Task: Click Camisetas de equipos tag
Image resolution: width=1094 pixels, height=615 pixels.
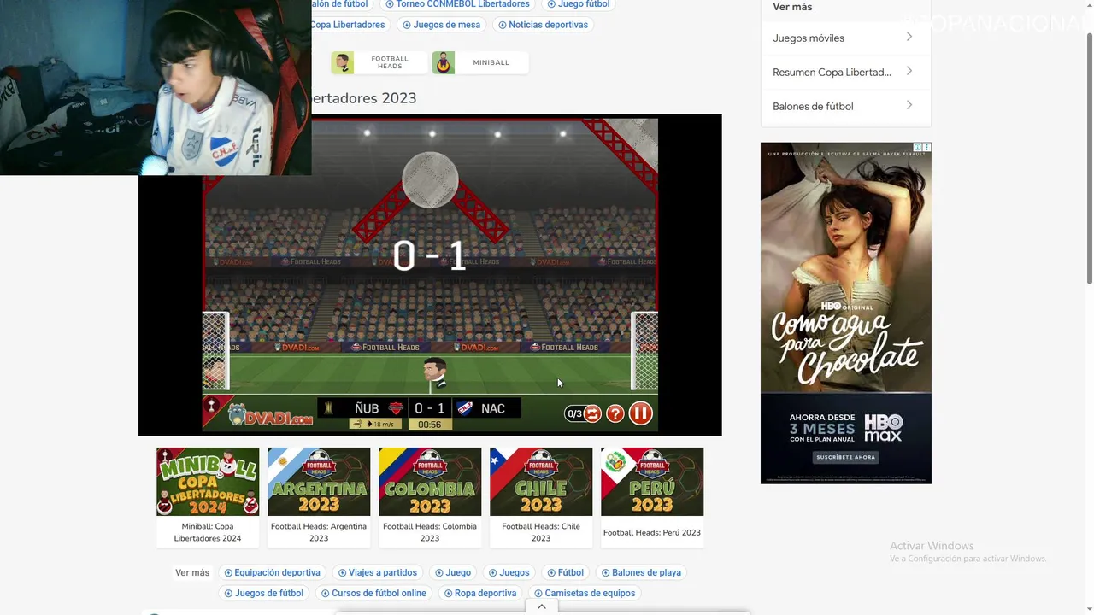Action: click(x=585, y=593)
